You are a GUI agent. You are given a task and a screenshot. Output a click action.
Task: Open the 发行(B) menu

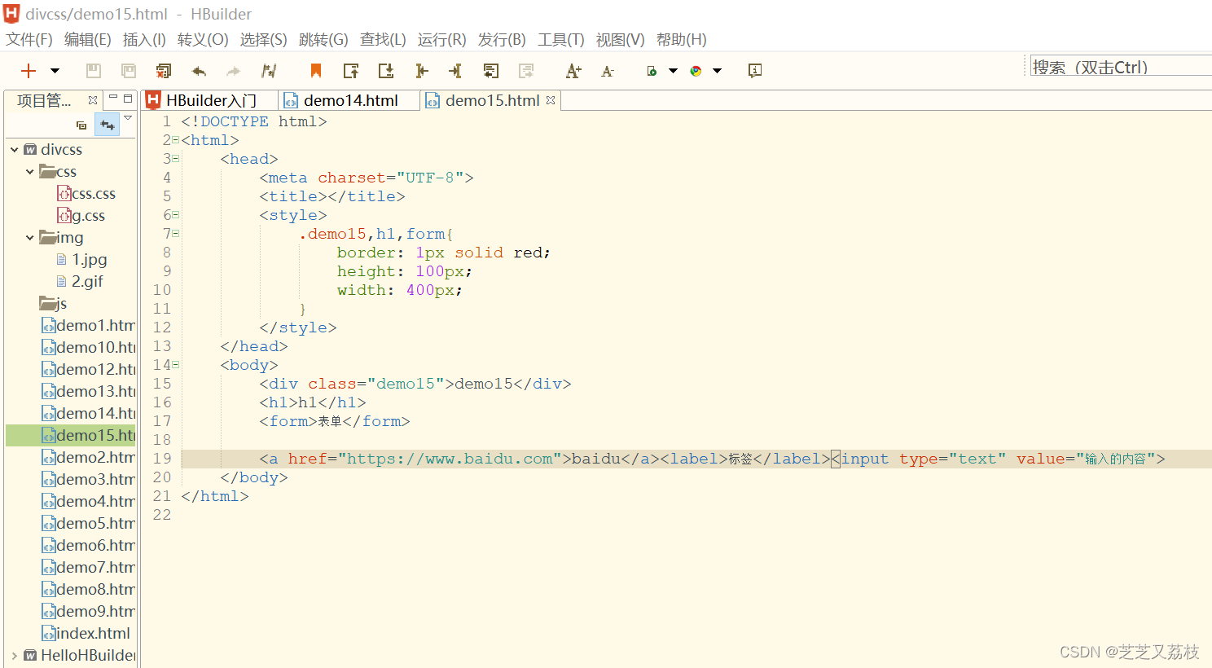[502, 40]
